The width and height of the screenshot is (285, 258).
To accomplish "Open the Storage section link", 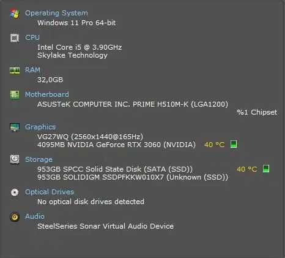I will click(x=39, y=159).
